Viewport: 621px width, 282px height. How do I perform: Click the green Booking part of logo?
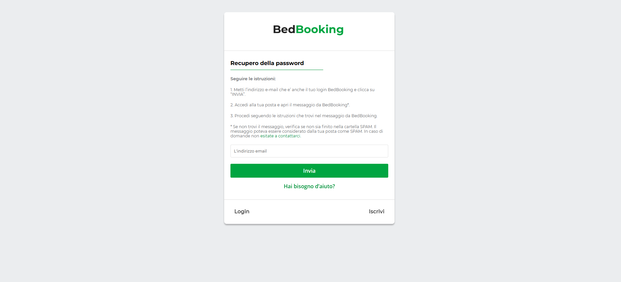tap(320, 29)
